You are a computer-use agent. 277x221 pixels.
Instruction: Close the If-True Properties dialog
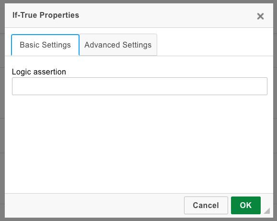[x=260, y=16]
